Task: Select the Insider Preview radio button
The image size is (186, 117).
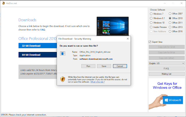Action: (x=151, y=27)
